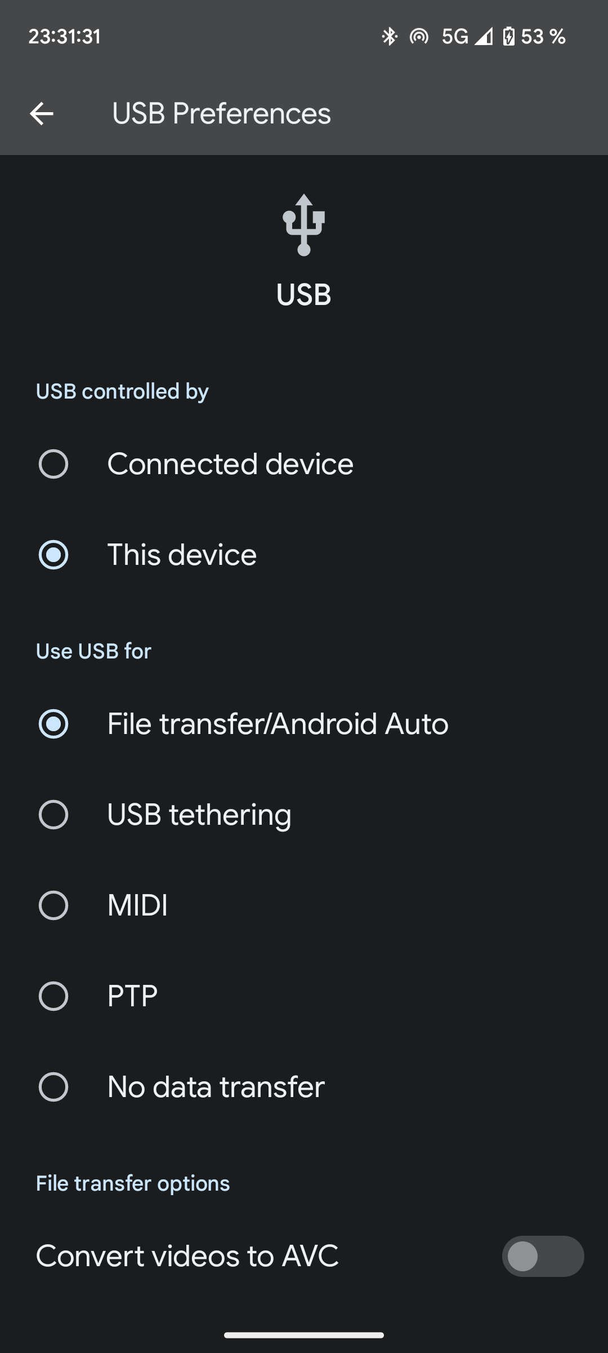Tap the File transfer options section header
This screenshot has width=608, height=1353.
(x=132, y=1183)
